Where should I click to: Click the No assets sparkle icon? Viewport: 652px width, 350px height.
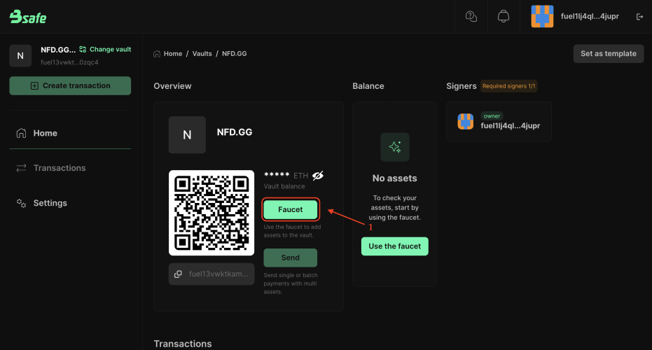[394, 147]
